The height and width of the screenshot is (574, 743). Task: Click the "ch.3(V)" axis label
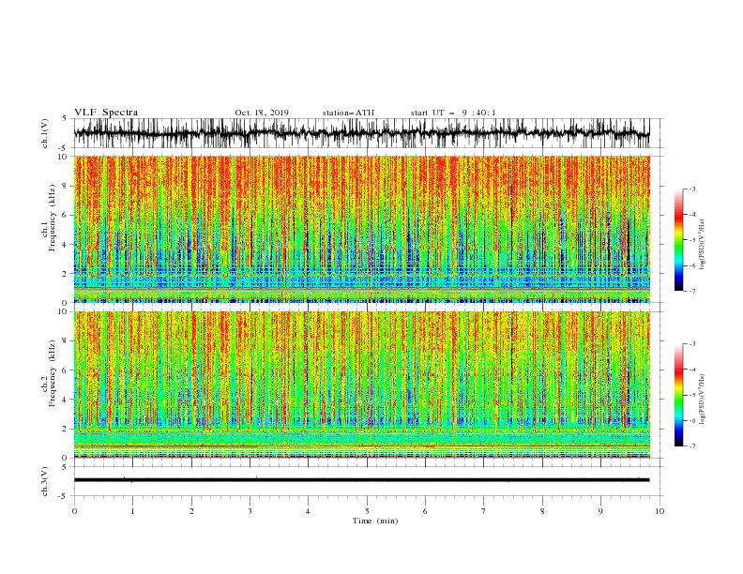[x=45, y=481]
